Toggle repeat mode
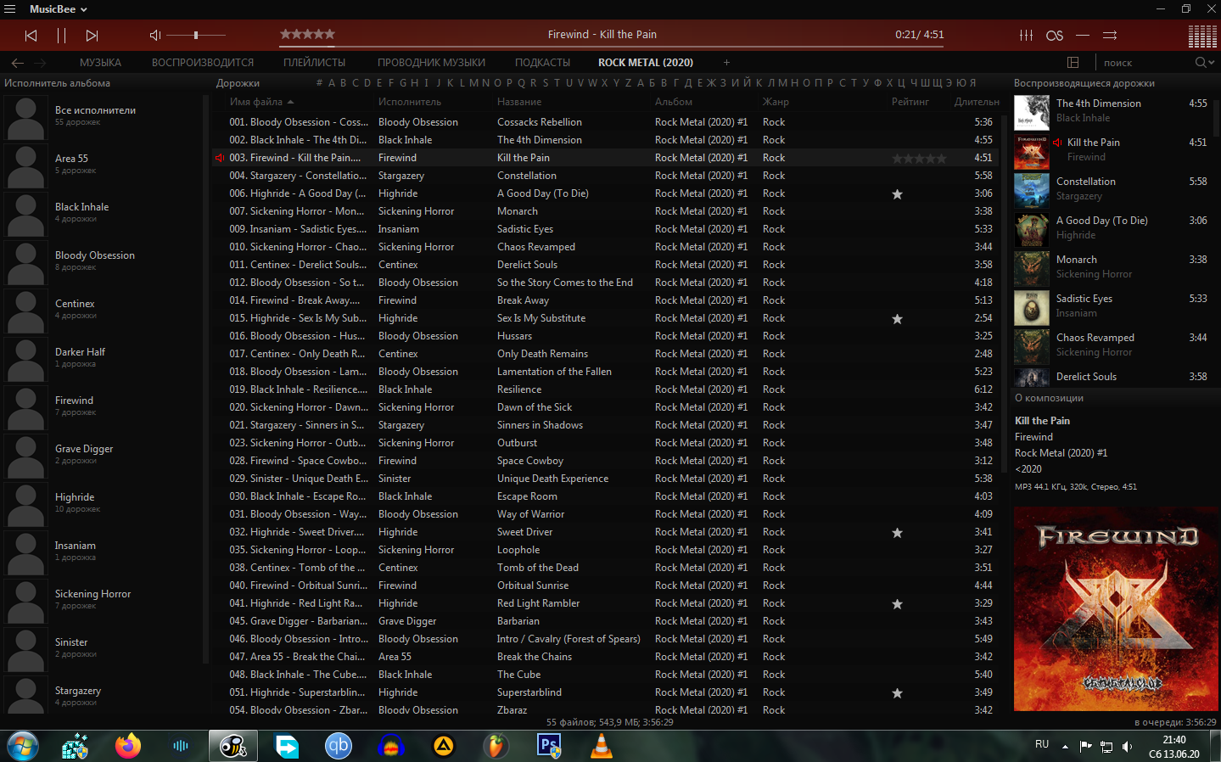The image size is (1221, 762). [1083, 36]
